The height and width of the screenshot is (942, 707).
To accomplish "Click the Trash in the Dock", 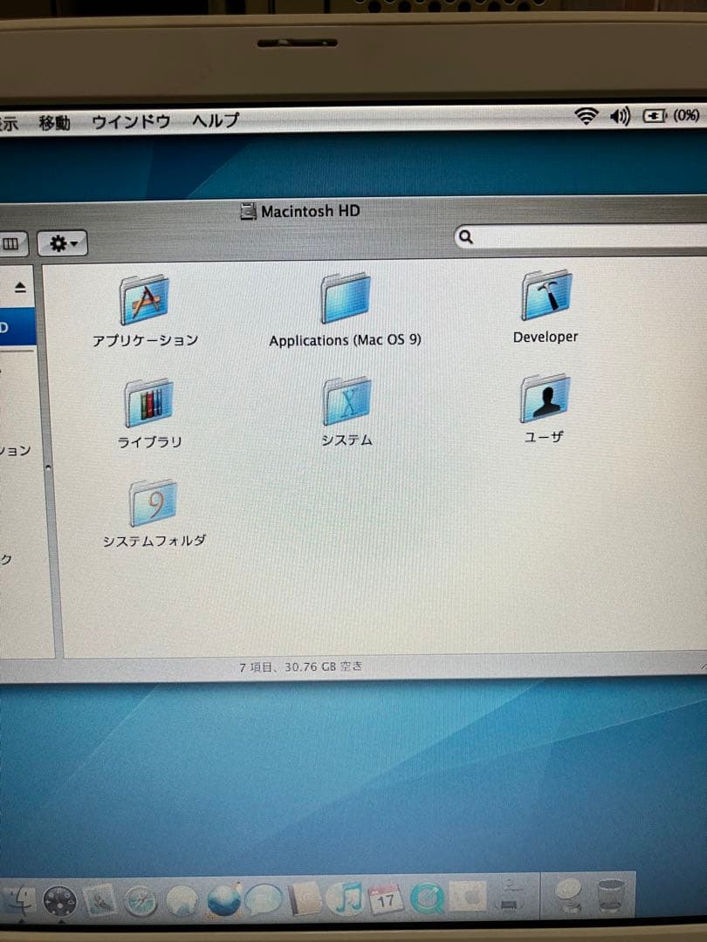I will pyautogui.click(x=611, y=896).
